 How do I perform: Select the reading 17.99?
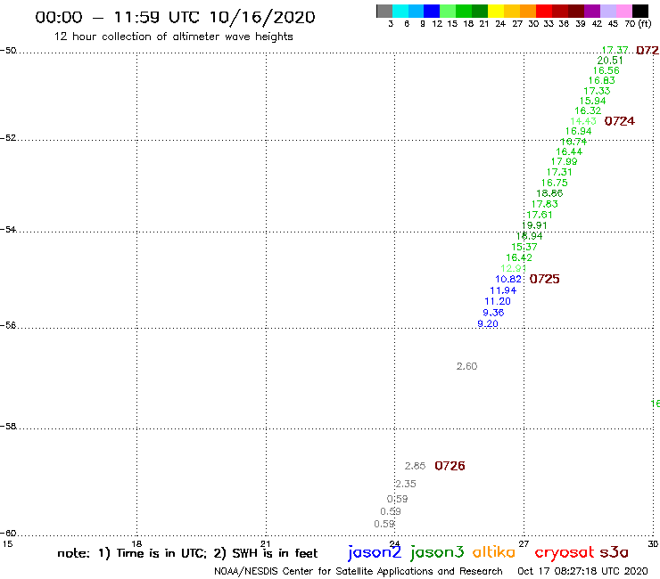click(564, 162)
